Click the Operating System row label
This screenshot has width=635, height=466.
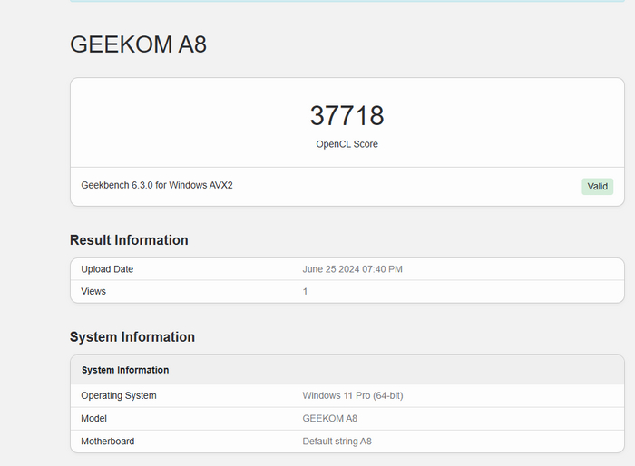point(119,395)
